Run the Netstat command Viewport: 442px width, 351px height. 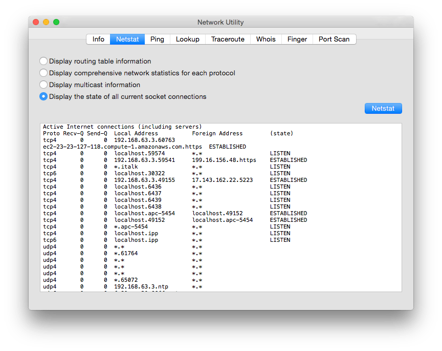coord(383,108)
